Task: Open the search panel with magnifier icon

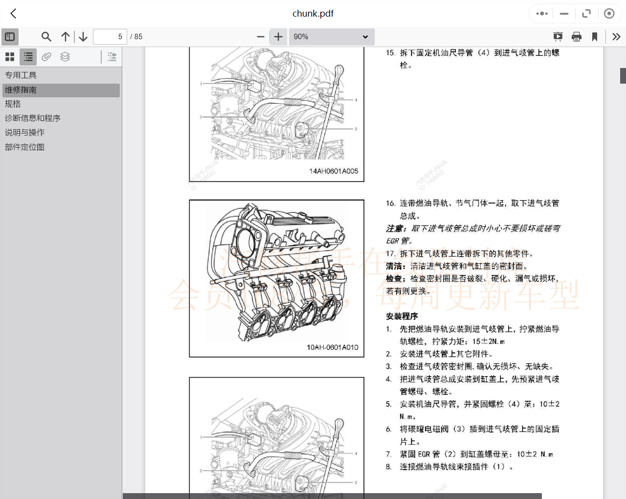Action: coord(46,37)
